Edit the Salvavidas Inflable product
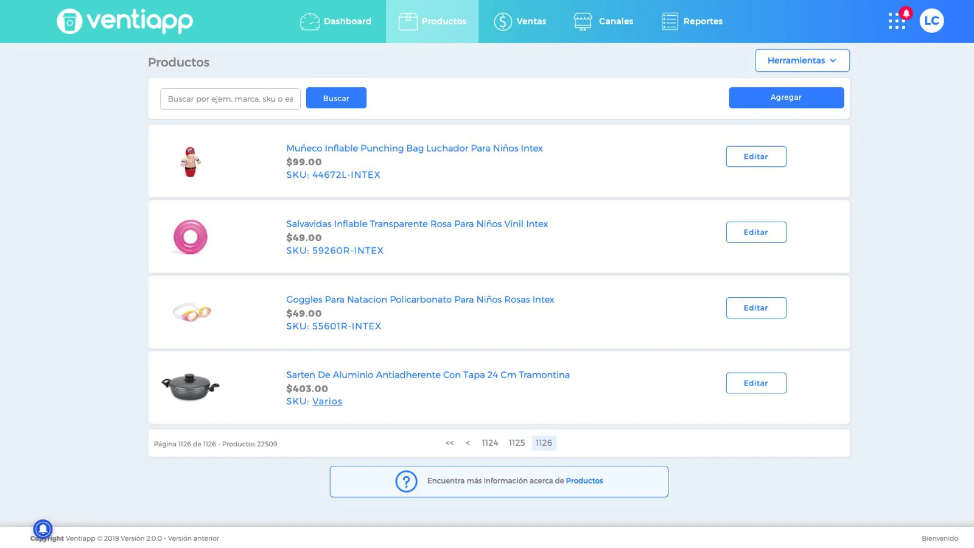This screenshot has width=974, height=548. tap(755, 232)
